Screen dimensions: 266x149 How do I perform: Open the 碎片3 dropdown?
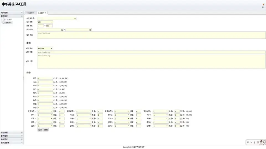tap(122, 115)
